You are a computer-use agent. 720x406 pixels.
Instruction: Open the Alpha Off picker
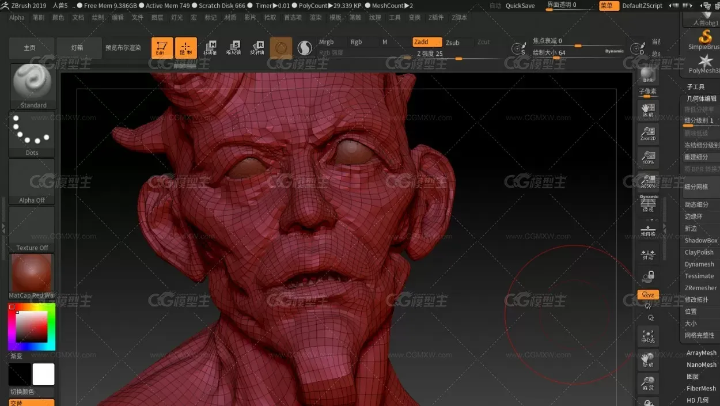(x=32, y=182)
